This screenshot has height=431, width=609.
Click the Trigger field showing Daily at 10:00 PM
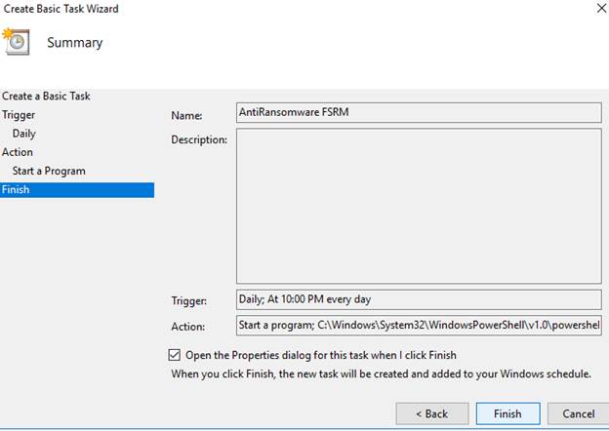click(419, 299)
